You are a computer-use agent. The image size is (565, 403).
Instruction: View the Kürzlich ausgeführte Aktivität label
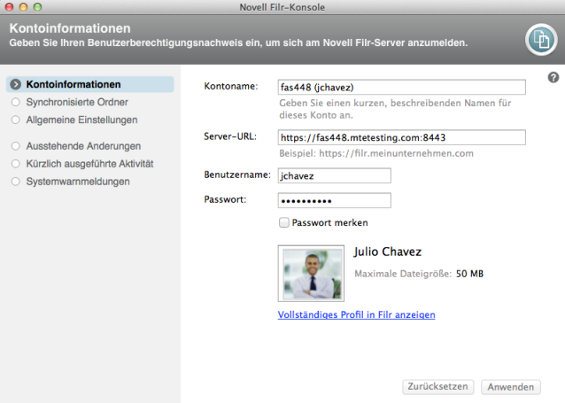point(89,164)
